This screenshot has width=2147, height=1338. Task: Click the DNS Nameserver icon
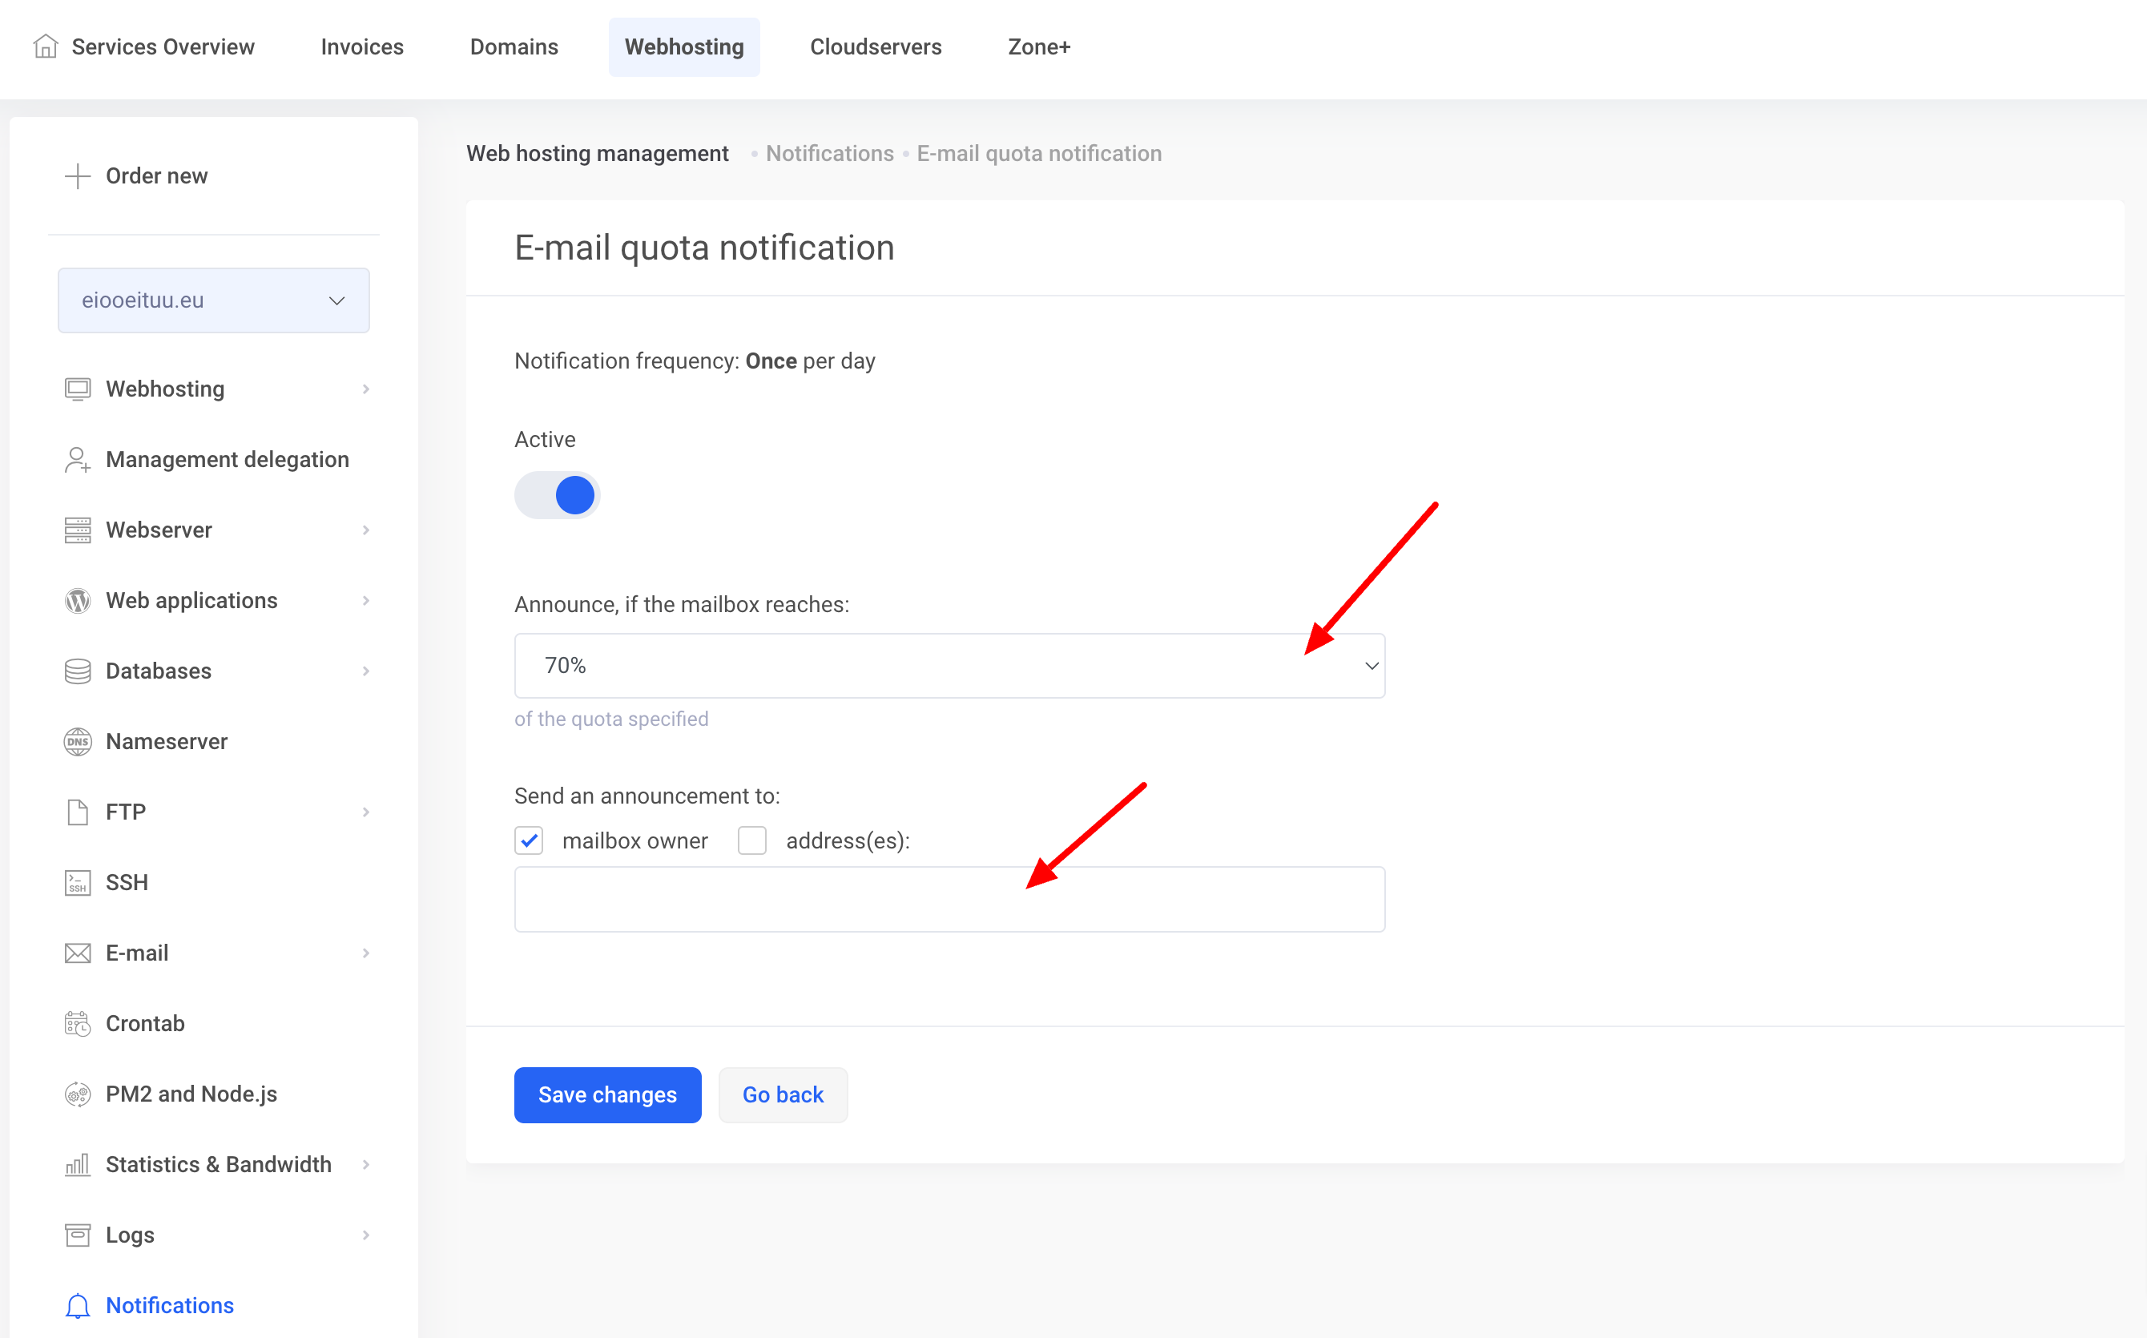78,742
